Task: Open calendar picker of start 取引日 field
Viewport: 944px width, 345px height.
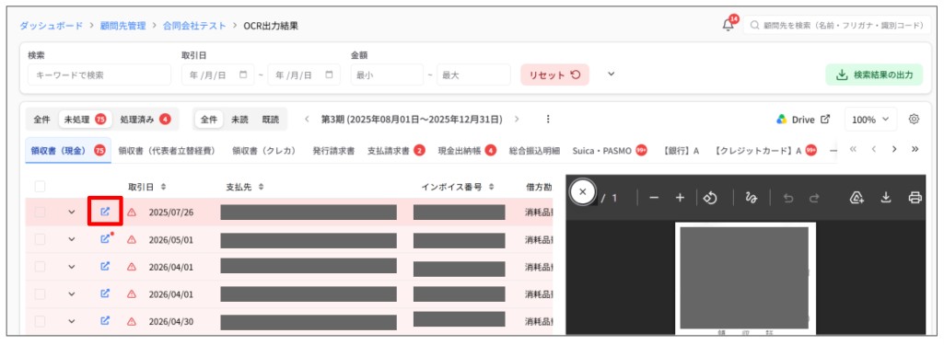Action: coord(243,75)
